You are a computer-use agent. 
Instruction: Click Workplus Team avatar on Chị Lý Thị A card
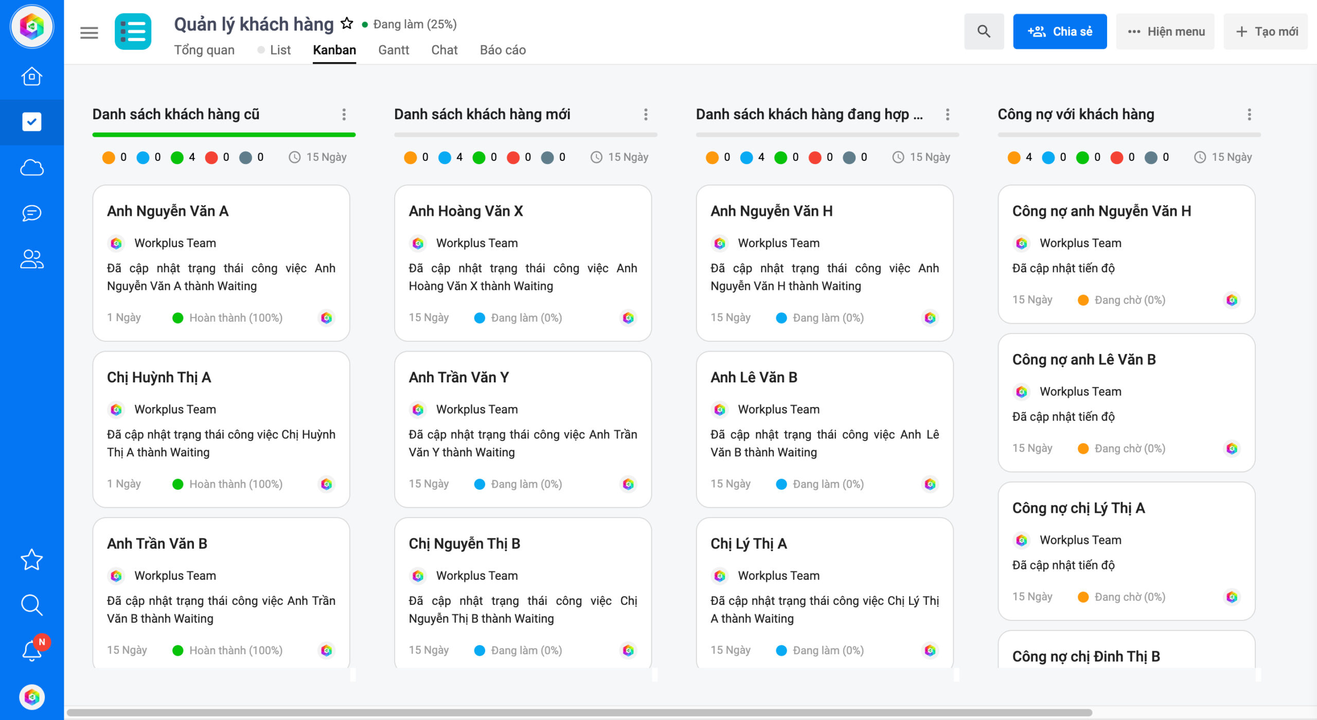(720, 576)
